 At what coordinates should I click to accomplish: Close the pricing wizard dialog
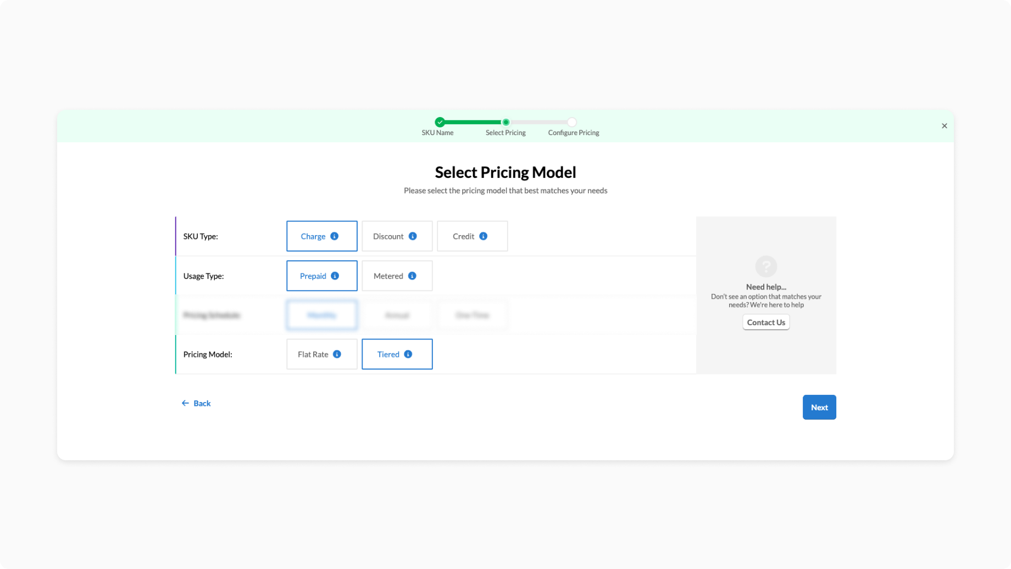[x=944, y=126]
